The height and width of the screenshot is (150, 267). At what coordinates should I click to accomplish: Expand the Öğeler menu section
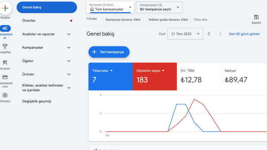tap(69, 61)
